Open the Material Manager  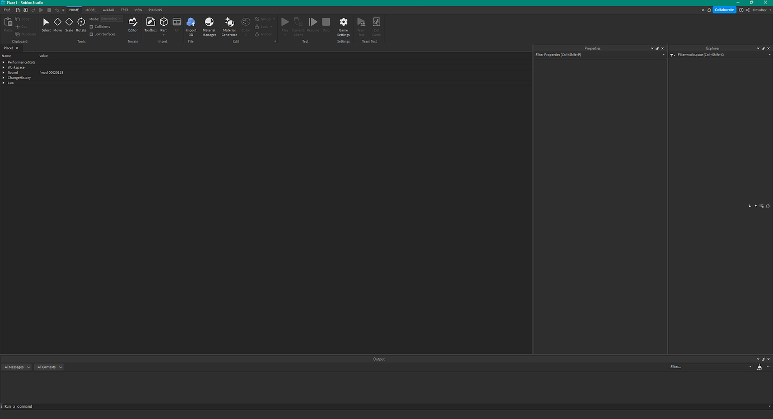point(209,25)
